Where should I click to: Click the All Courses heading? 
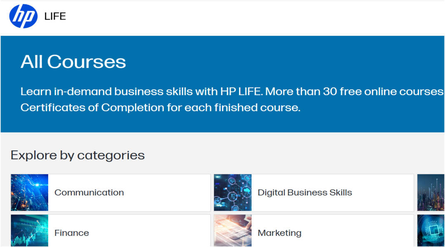pyautogui.click(x=73, y=62)
